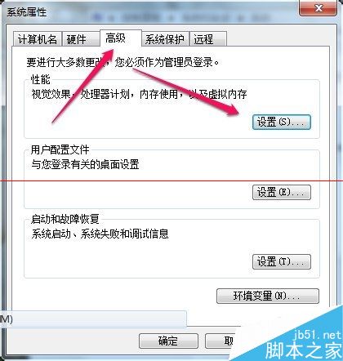
Task: Click the jb51.net watermark link
Action: tap(317, 335)
